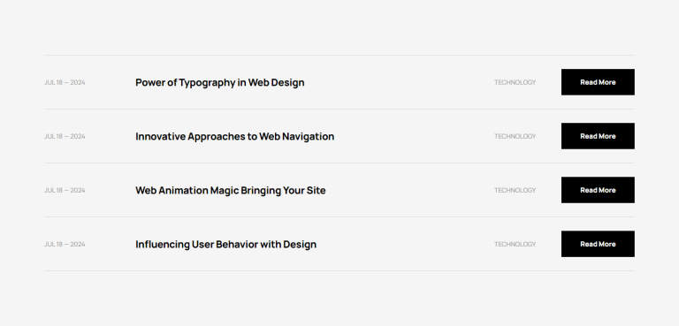The image size is (679, 326).
Task: Select the TECHNOLOGY tag on the Web Animation row
Action: 515,190
